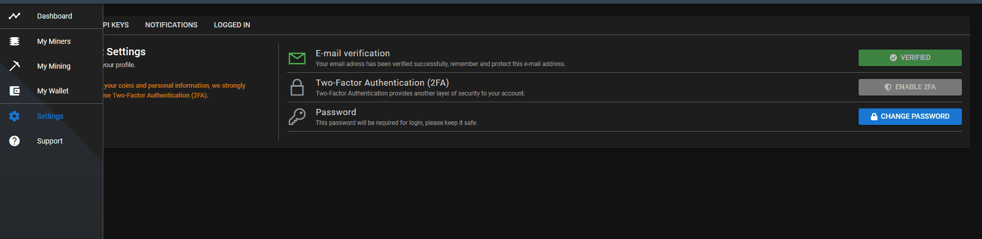
Task: Open the API Keys tab
Action: coord(116,25)
